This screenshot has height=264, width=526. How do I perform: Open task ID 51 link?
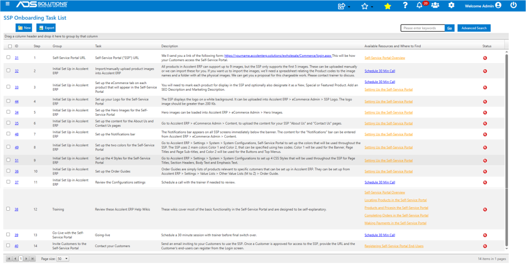[x=16, y=160]
